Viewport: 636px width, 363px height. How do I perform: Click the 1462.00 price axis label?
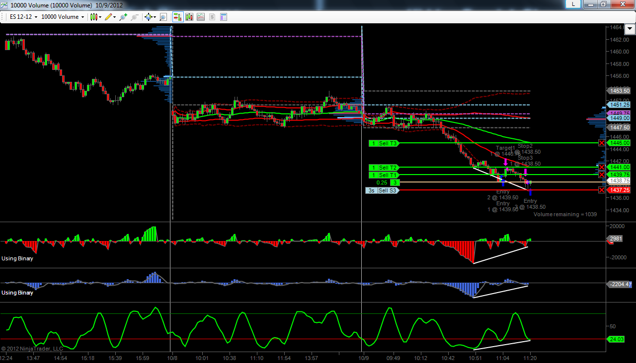619,39
